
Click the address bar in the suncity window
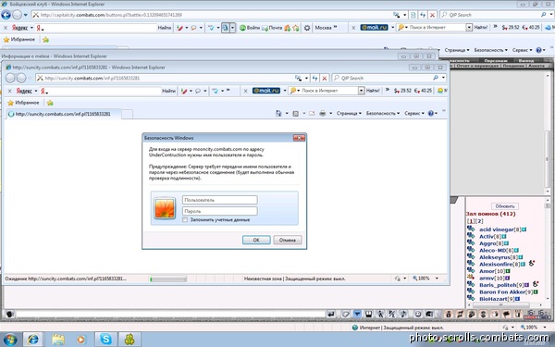point(164,79)
